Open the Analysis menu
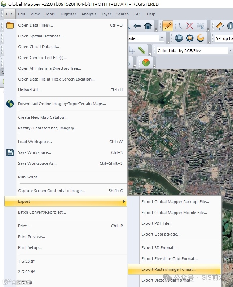 pos(89,14)
